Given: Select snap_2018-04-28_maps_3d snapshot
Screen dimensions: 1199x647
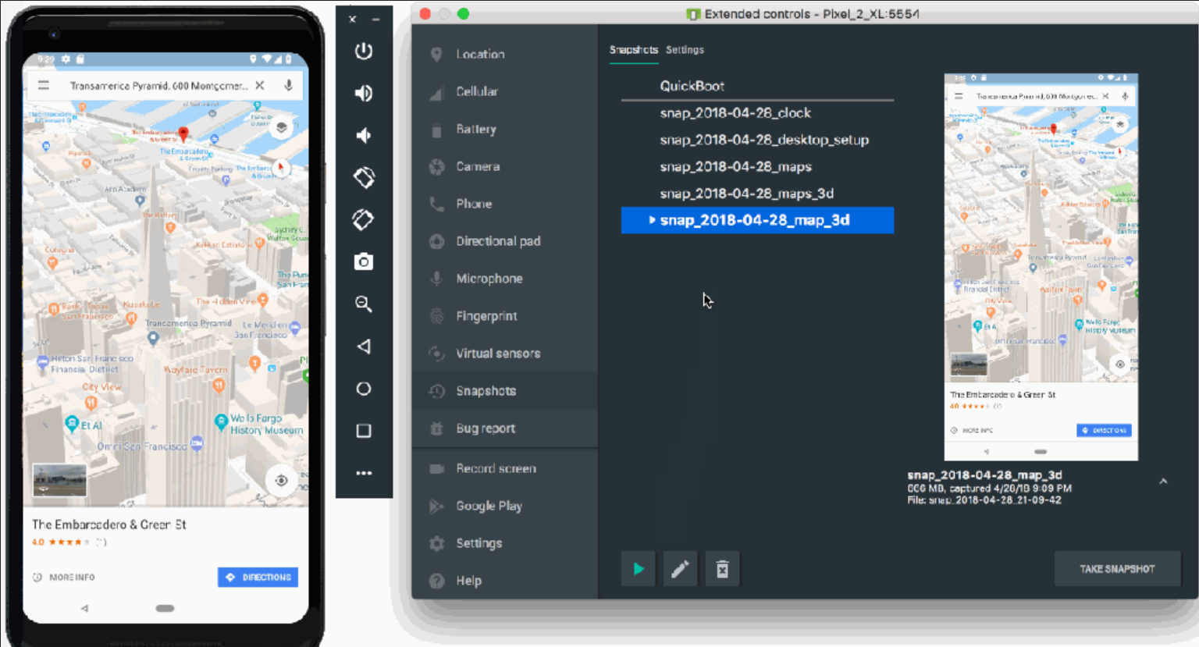Looking at the screenshot, I should 757,194.
